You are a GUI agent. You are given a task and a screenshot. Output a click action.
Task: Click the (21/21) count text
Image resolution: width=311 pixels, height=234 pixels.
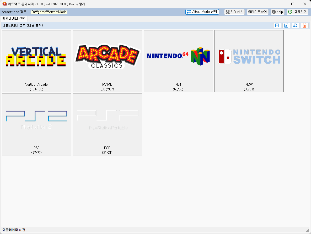tap(107, 153)
